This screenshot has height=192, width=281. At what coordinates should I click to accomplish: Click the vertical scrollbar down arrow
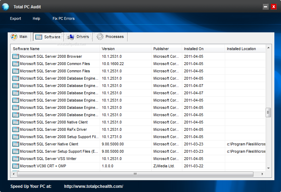268,168
